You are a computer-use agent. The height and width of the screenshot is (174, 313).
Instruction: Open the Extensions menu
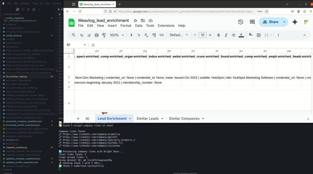pyautogui.click(x=166, y=26)
